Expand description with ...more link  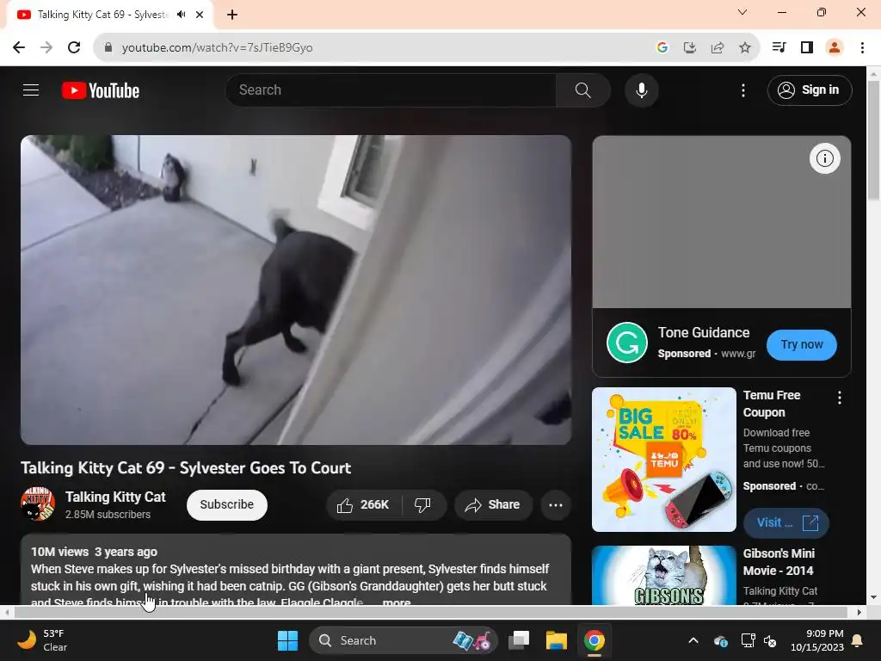(x=397, y=602)
